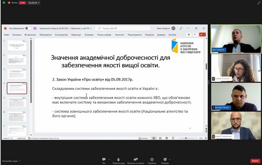Select slide 5 thumbnail in the panel

(x=17, y=102)
